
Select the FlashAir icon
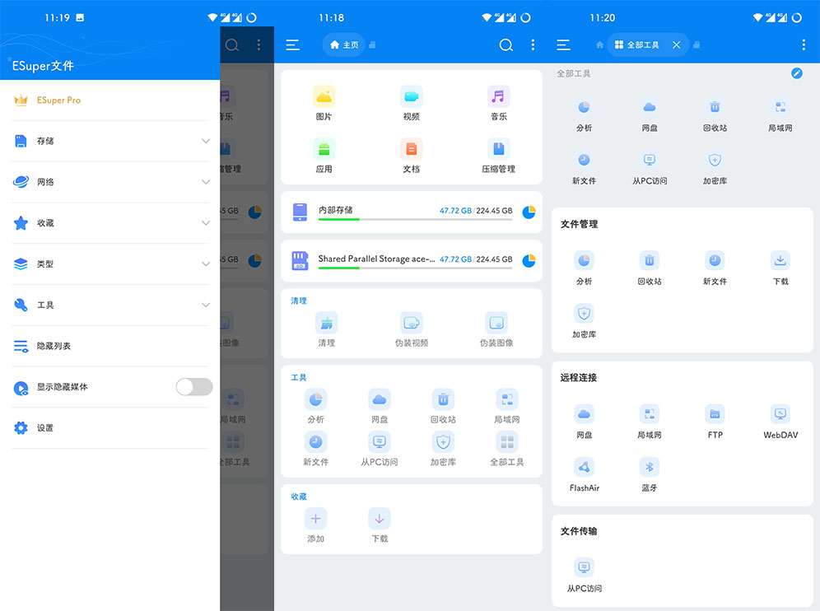pos(584,468)
